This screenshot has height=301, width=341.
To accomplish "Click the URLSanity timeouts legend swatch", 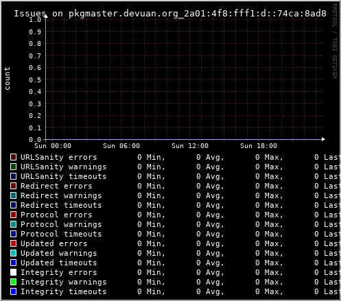I will pyautogui.click(x=14, y=176).
